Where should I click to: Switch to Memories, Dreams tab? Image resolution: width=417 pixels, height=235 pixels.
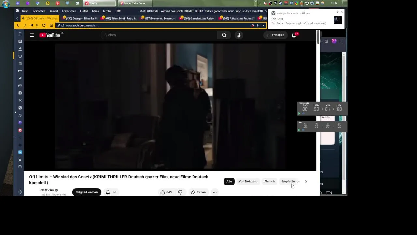[158, 18]
